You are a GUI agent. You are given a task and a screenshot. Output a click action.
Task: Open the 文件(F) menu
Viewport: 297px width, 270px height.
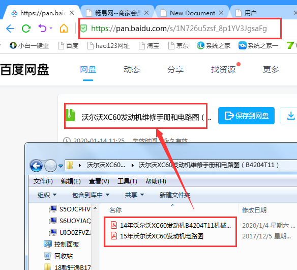[43, 181]
